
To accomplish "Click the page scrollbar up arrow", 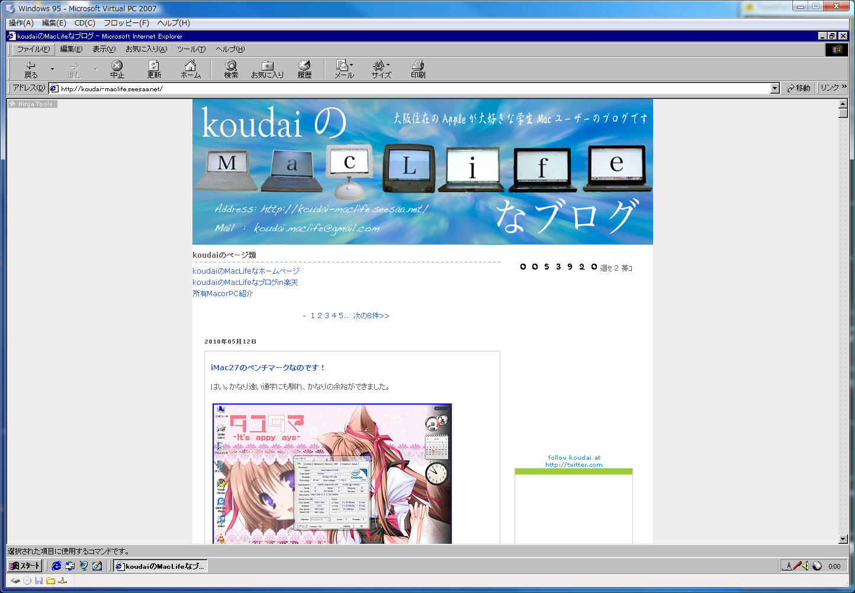I will point(843,104).
